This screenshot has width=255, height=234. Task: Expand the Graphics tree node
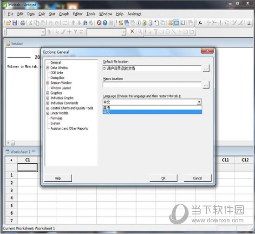pyautogui.click(x=48, y=93)
